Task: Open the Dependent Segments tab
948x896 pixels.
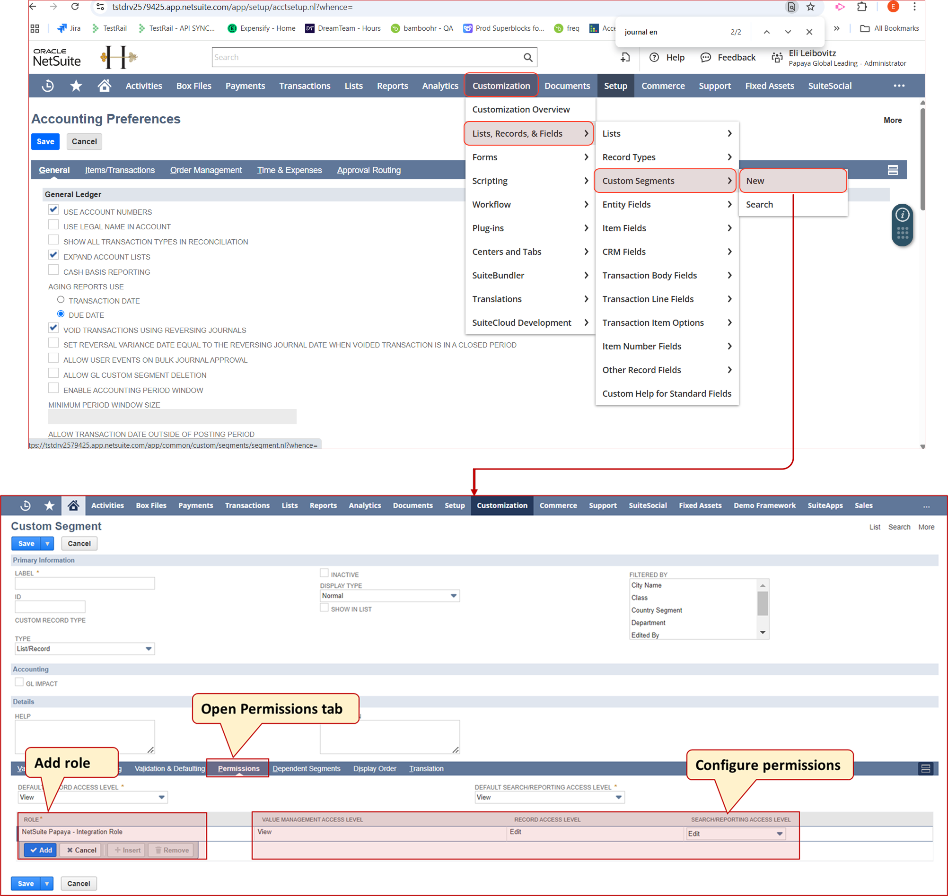Action: click(306, 768)
